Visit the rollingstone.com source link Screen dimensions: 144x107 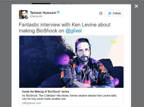click(x=31, y=103)
